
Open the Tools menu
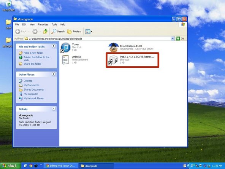(54, 24)
